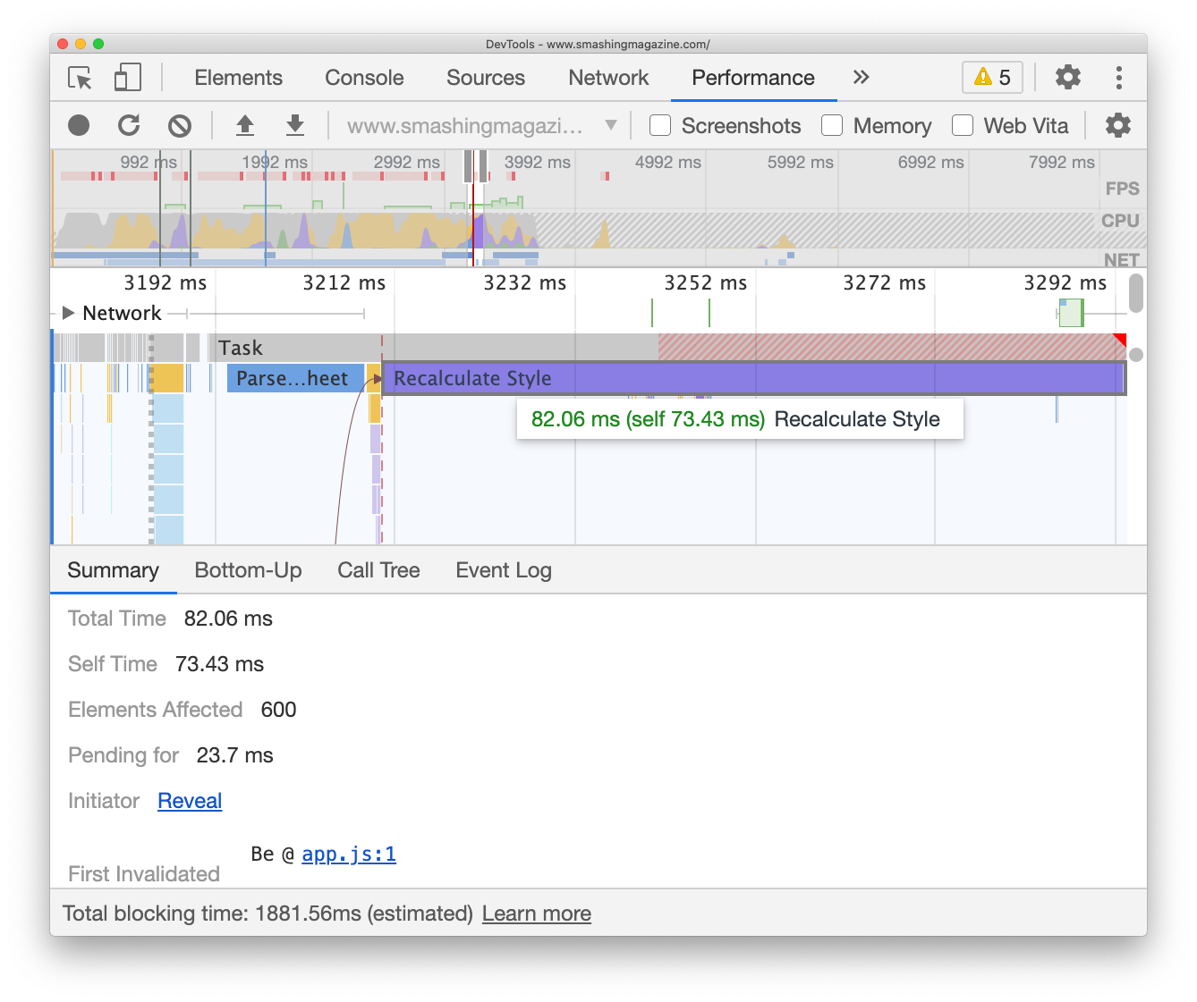Click the Reveal initiator link
This screenshot has height=1002, width=1197.
pos(190,801)
